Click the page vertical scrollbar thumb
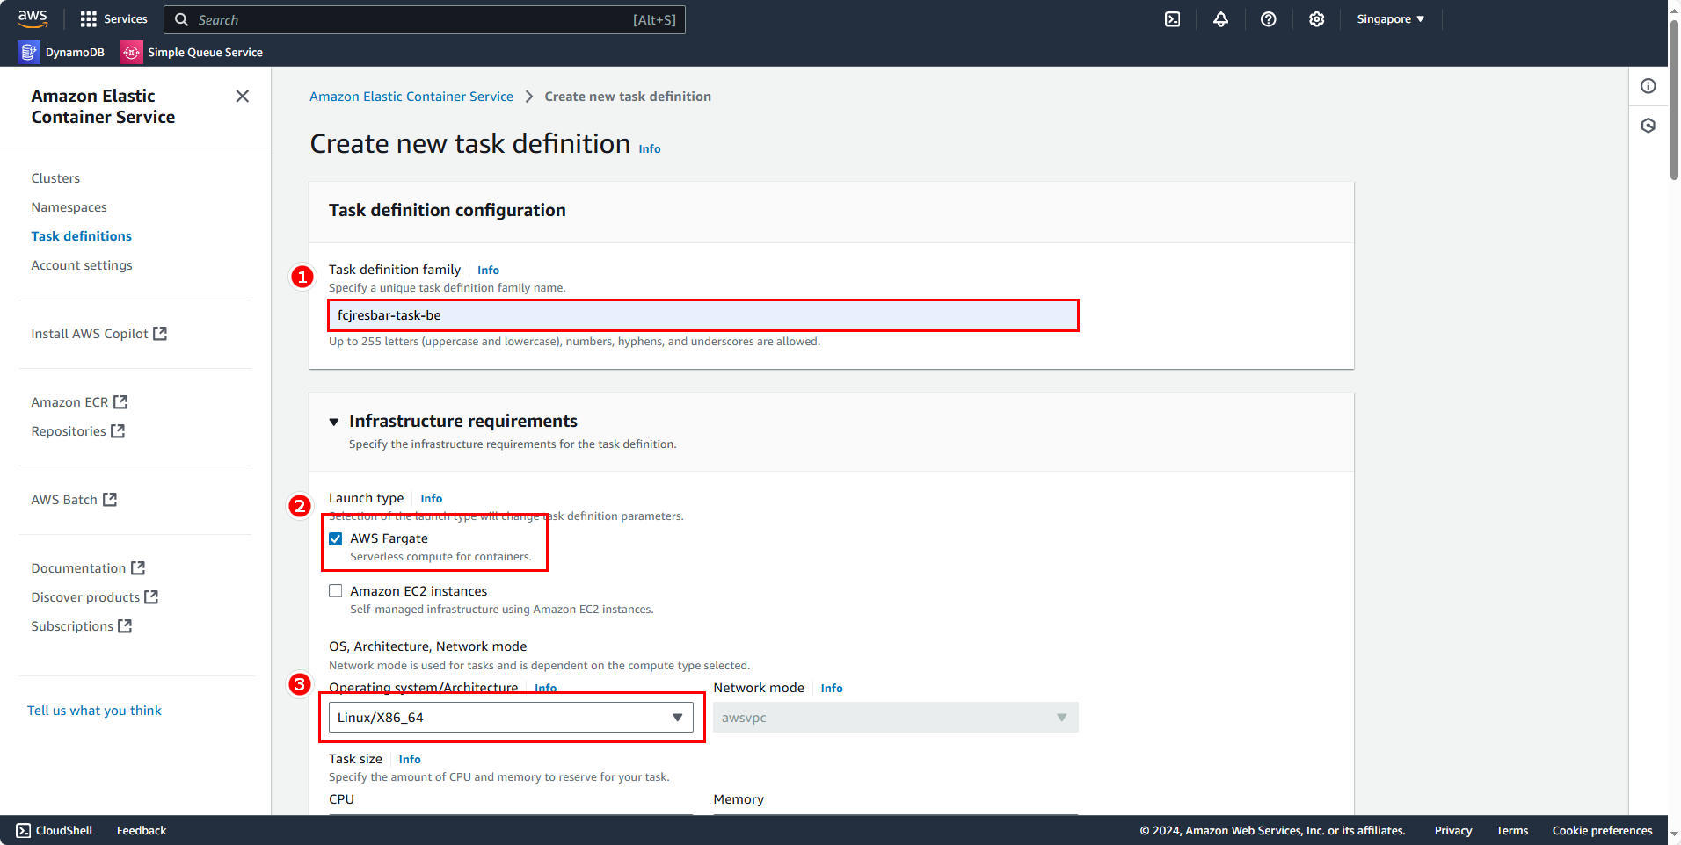This screenshot has height=845, width=1681. click(1674, 99)
